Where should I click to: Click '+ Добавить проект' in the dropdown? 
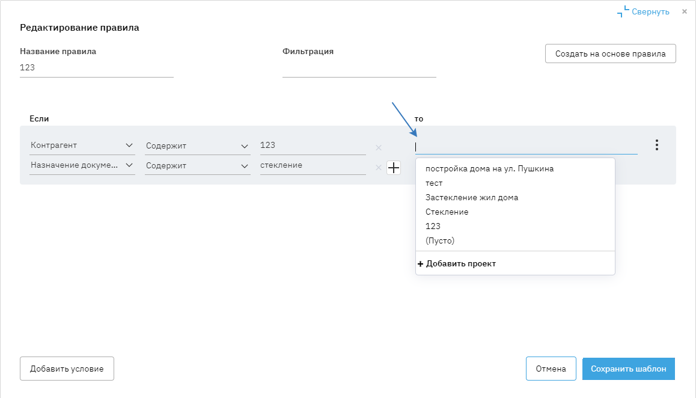pyautogui.click(x=457, y=263)
